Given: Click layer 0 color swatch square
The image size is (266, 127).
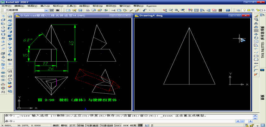Looking at the screenshot, I should 262,10.
